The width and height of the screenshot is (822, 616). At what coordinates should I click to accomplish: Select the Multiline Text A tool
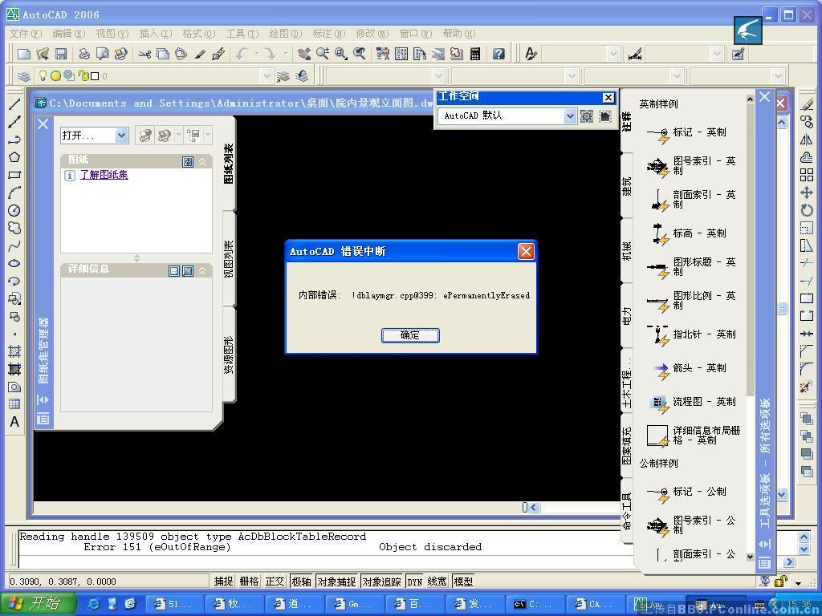pyautogui.click(x=14, y=422)
